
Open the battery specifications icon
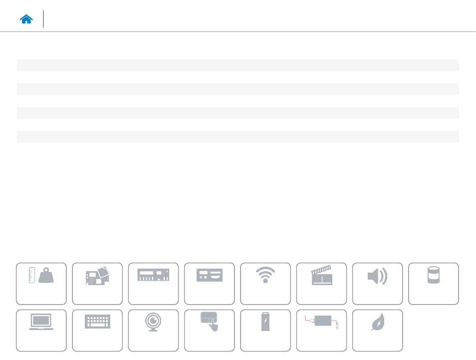point(265,330)
